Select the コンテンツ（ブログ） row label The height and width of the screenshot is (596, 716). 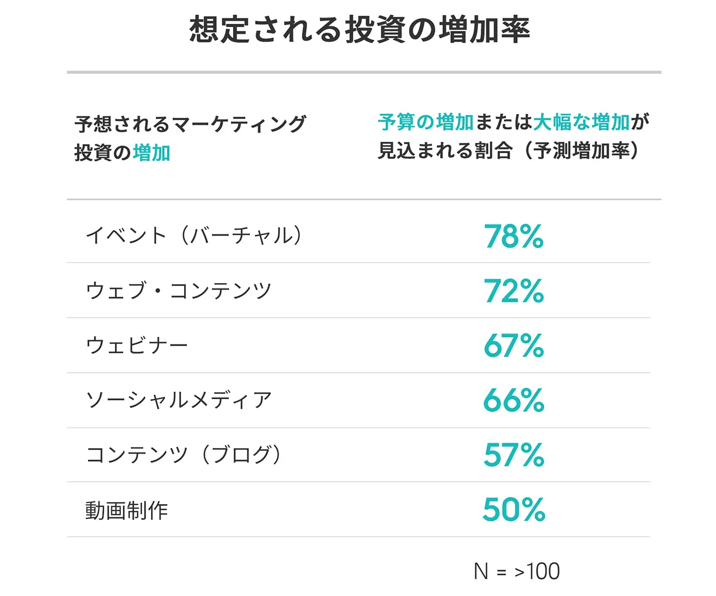pyautogui.click(x=184, y=454)
